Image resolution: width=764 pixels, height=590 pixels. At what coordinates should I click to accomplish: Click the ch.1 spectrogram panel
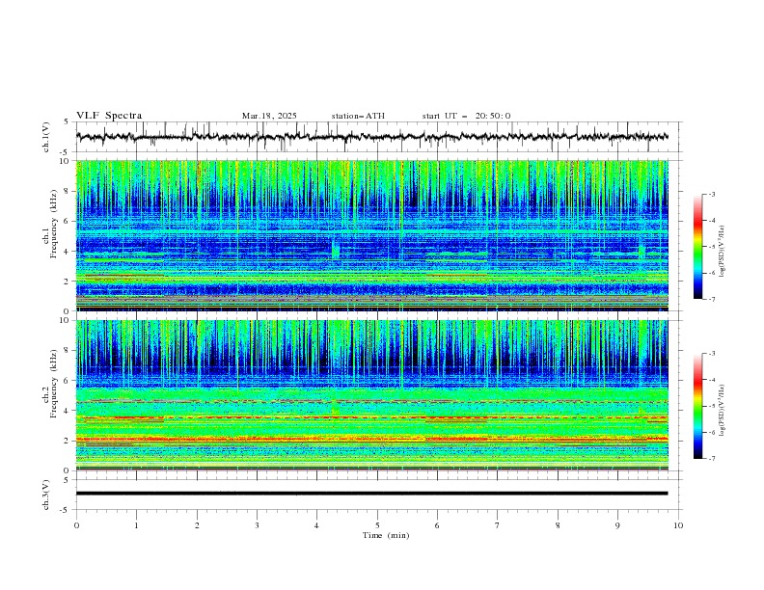tap(371, 235)
